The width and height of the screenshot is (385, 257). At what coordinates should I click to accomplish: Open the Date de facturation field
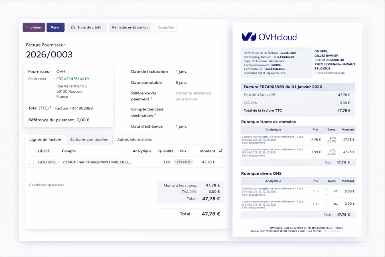[181, 71]
